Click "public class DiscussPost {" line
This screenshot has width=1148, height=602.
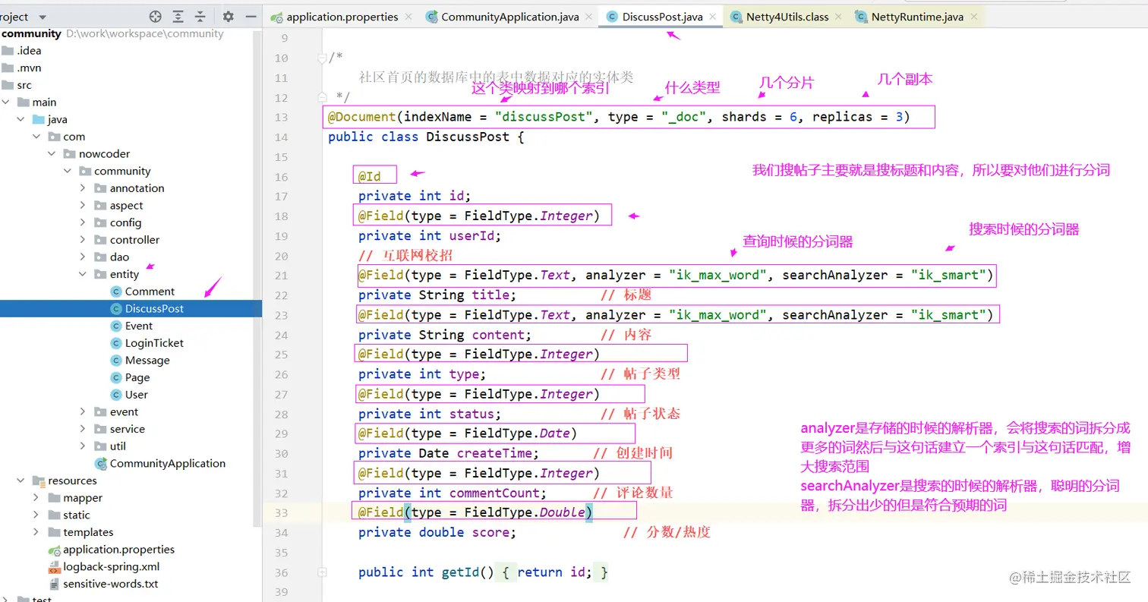[426, 137]
